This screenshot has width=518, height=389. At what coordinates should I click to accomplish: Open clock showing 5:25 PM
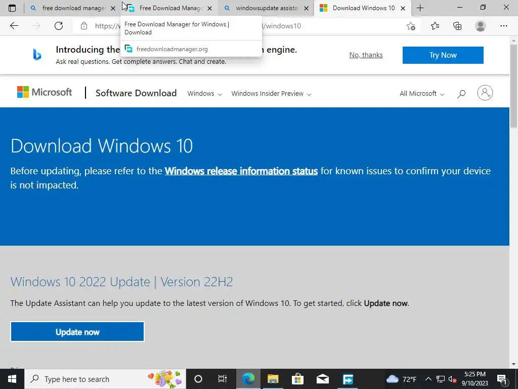[x=474, y=379]
